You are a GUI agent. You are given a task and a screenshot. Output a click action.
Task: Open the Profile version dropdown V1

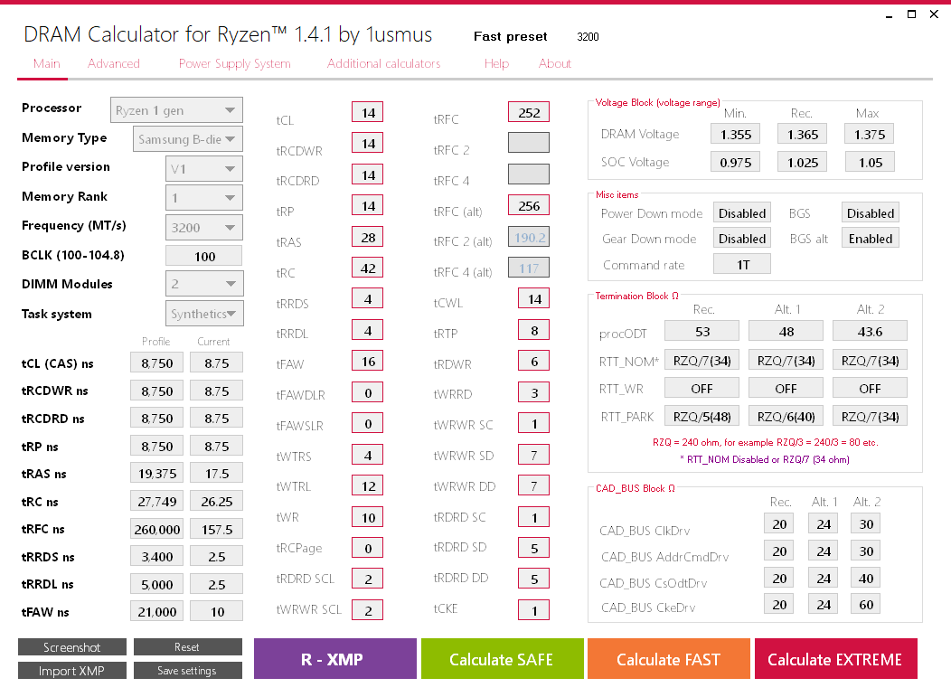(x=203, y=169)
